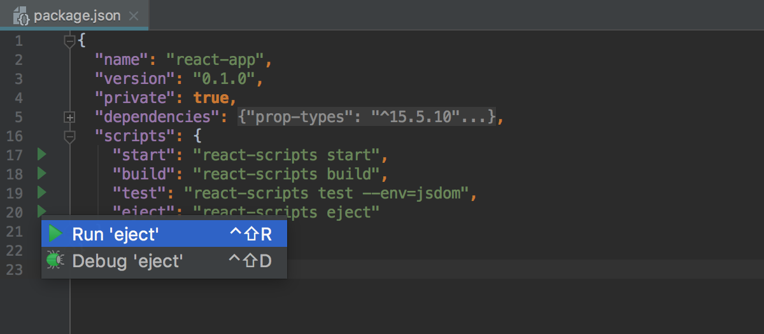This screenshot has height=334, width=764.
Task: Close the package.json tab
Action: (x=134, y=16)
